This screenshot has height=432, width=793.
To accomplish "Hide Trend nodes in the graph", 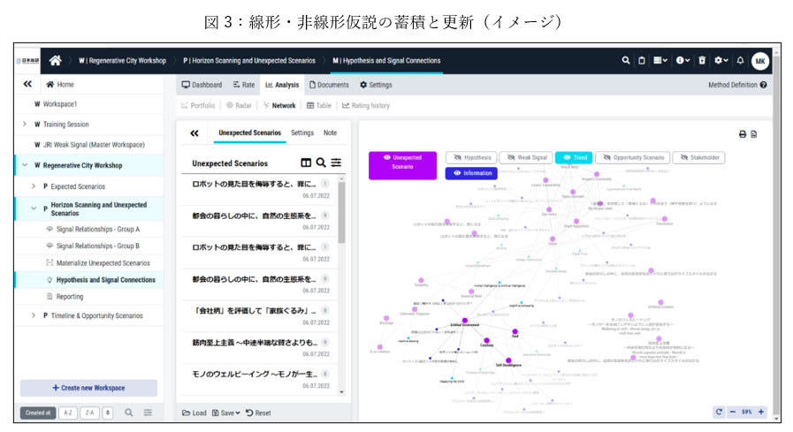I will 573,157.
